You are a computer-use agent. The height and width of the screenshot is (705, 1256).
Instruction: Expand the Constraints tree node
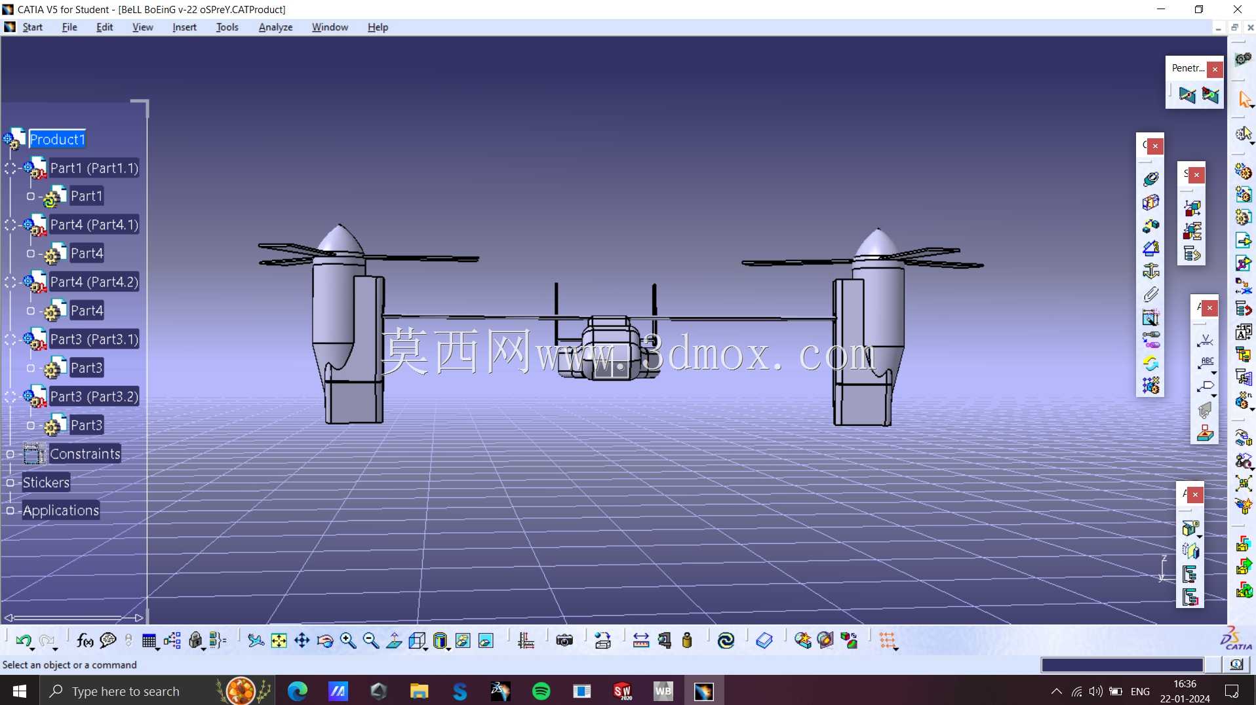(x=10, y=454)
